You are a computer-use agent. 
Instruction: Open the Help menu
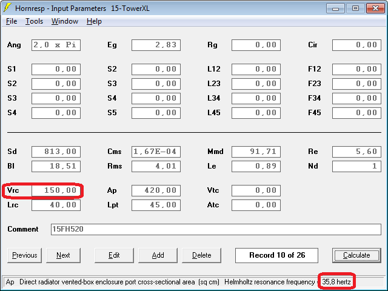click(x=94, y=21)
